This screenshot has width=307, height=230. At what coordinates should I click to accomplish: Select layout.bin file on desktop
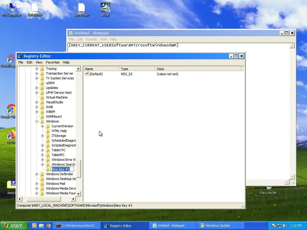82,9
